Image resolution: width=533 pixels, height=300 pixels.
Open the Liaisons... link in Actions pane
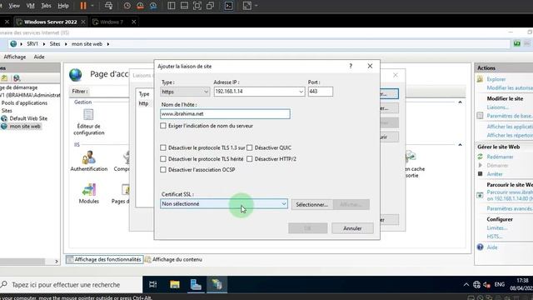[498, 107]
